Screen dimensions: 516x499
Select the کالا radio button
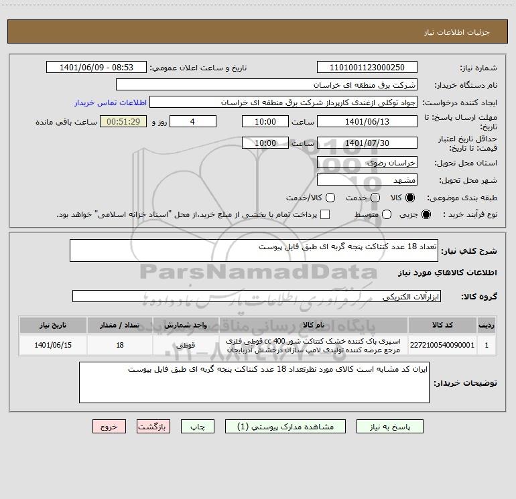(410, 198)
